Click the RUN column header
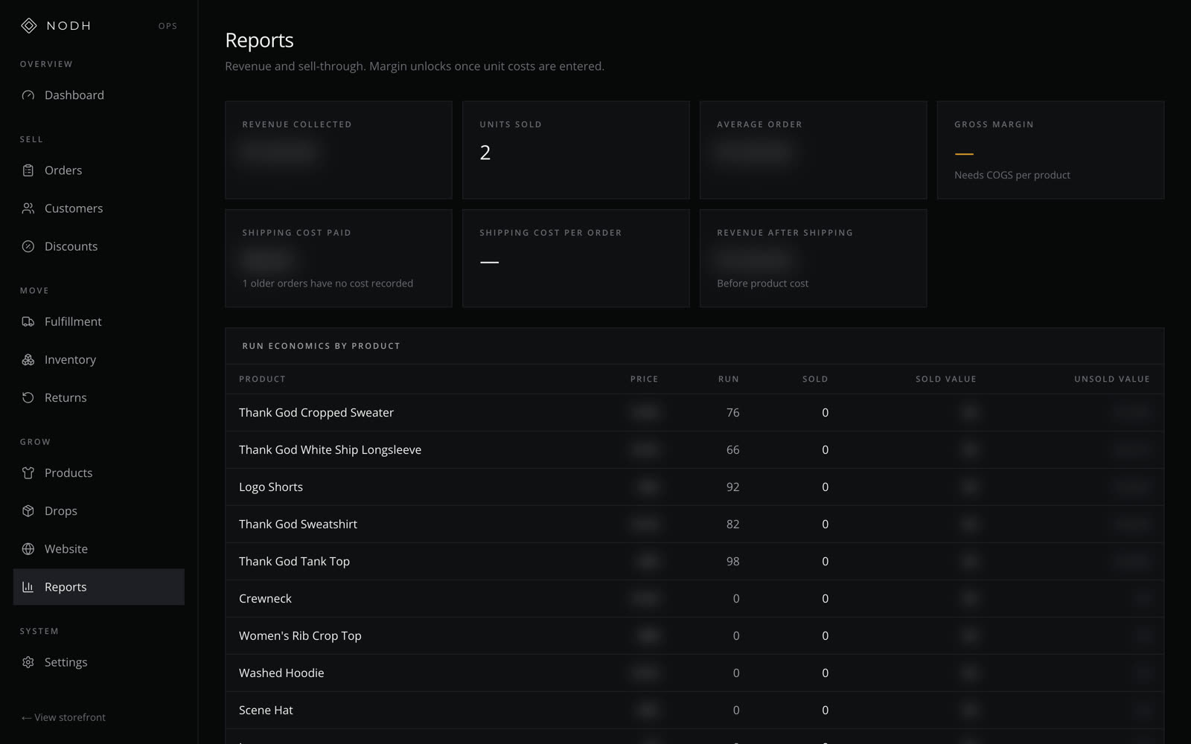 (729, 379)
